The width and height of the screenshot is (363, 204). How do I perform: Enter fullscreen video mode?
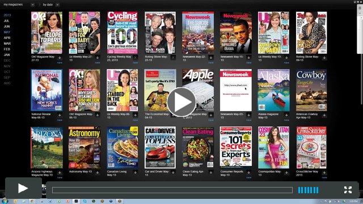[x=348, y=190]
